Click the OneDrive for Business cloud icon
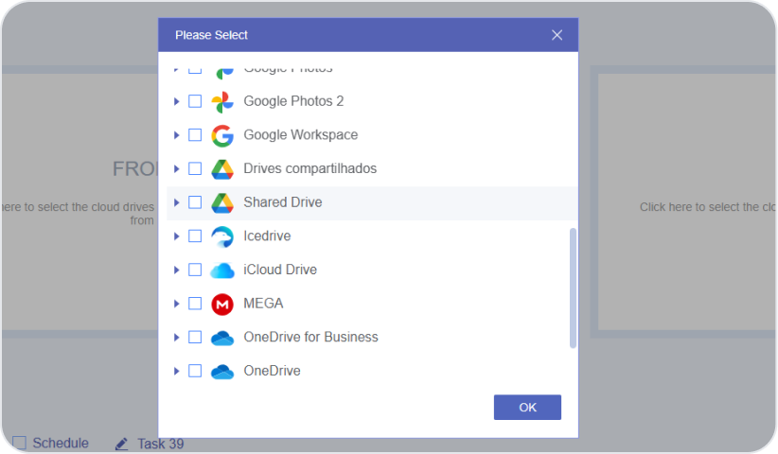The width and height of the screenshot is (778, 454). 222,338
